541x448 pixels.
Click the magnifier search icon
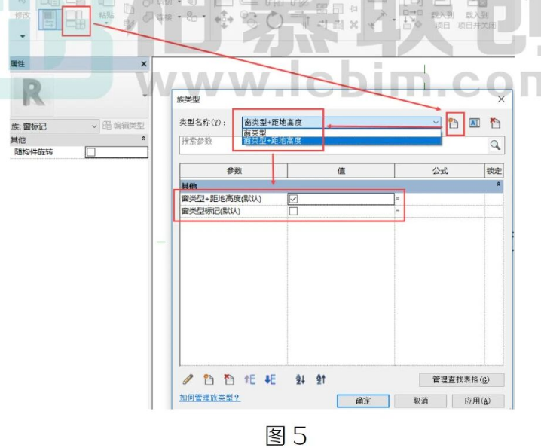click(x=495, y=145)
